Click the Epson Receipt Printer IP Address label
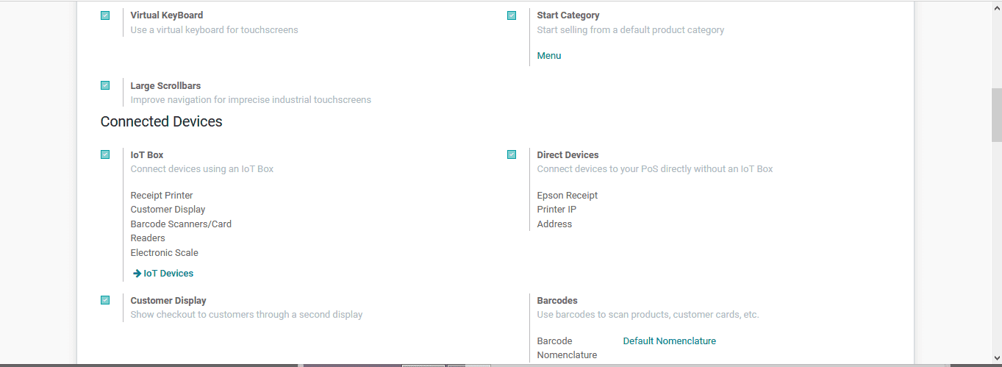Image resolution: width=1002 pixels, height=367 pixels. click(567, 210)
